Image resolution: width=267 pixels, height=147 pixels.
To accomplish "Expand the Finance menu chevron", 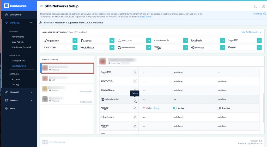I will pyautogui.click(x=31, y=100).
